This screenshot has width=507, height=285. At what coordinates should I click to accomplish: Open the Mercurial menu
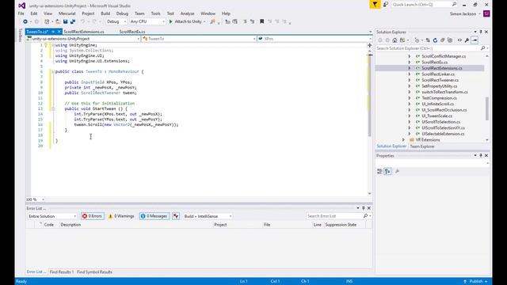tap(67, 13)
